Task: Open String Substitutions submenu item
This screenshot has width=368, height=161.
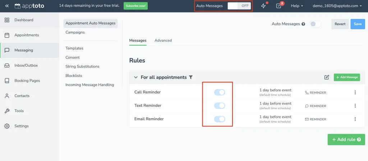Action: point(82,66)
